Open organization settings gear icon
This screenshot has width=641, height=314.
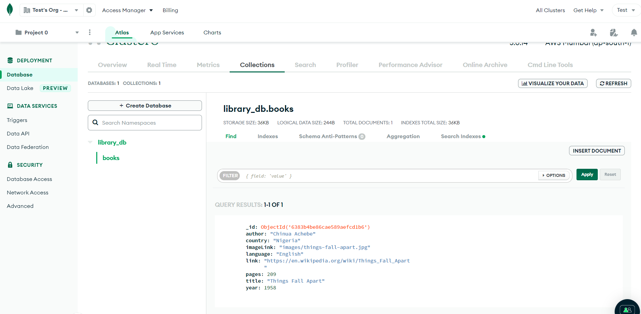(89, 10)
